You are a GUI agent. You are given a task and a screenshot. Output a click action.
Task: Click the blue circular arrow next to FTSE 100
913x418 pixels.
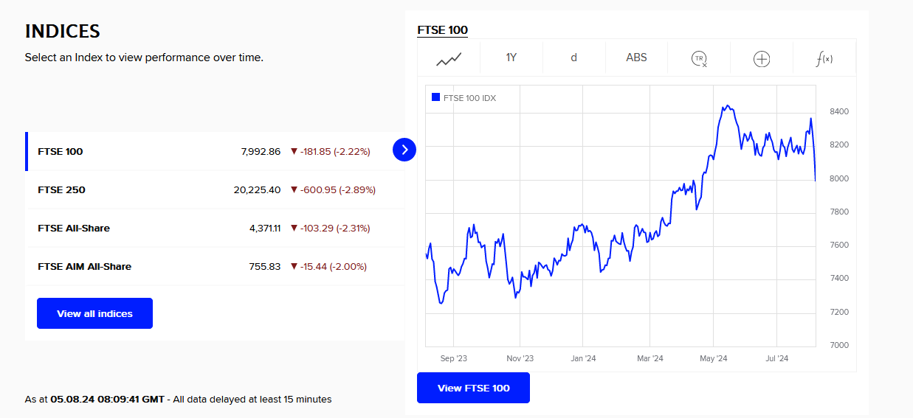(404, 150)
